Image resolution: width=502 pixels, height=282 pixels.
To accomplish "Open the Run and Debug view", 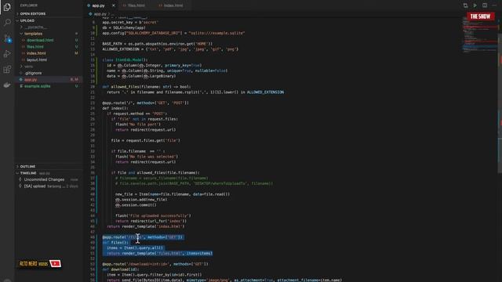I will (7, 54).
